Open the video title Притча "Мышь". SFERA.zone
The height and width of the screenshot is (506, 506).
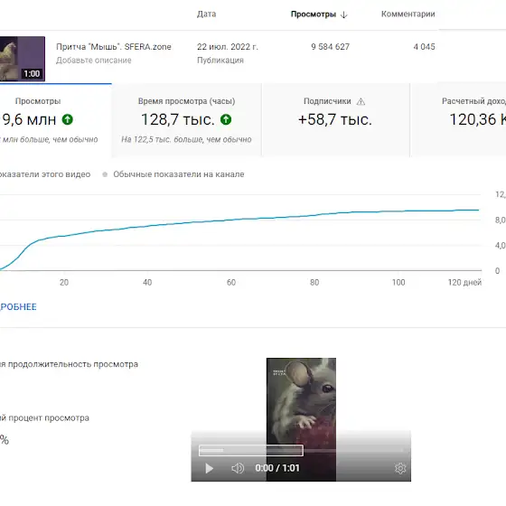point(114,47)
